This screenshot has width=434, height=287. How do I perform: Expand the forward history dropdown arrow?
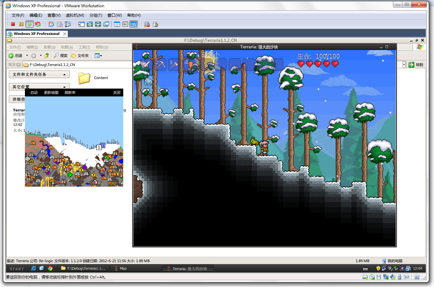41,56
